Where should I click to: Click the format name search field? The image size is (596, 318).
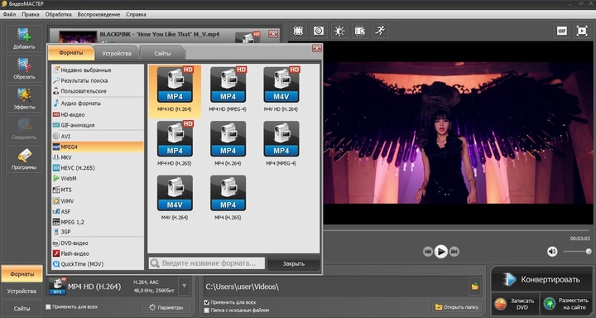[x=207, y=263]
